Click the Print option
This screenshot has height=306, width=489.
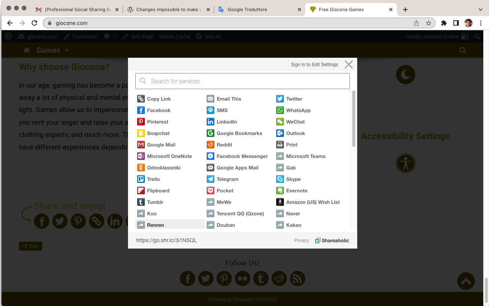pyautogui.click(x=287, y=145)
